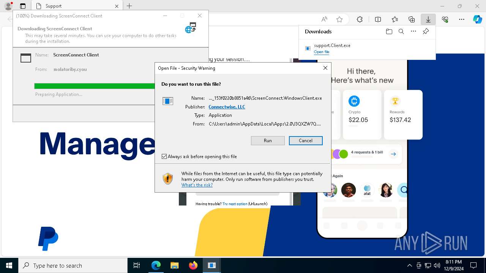Pin the Downloads panel
The image size is (486, 273).
click(x=426, y=31)
